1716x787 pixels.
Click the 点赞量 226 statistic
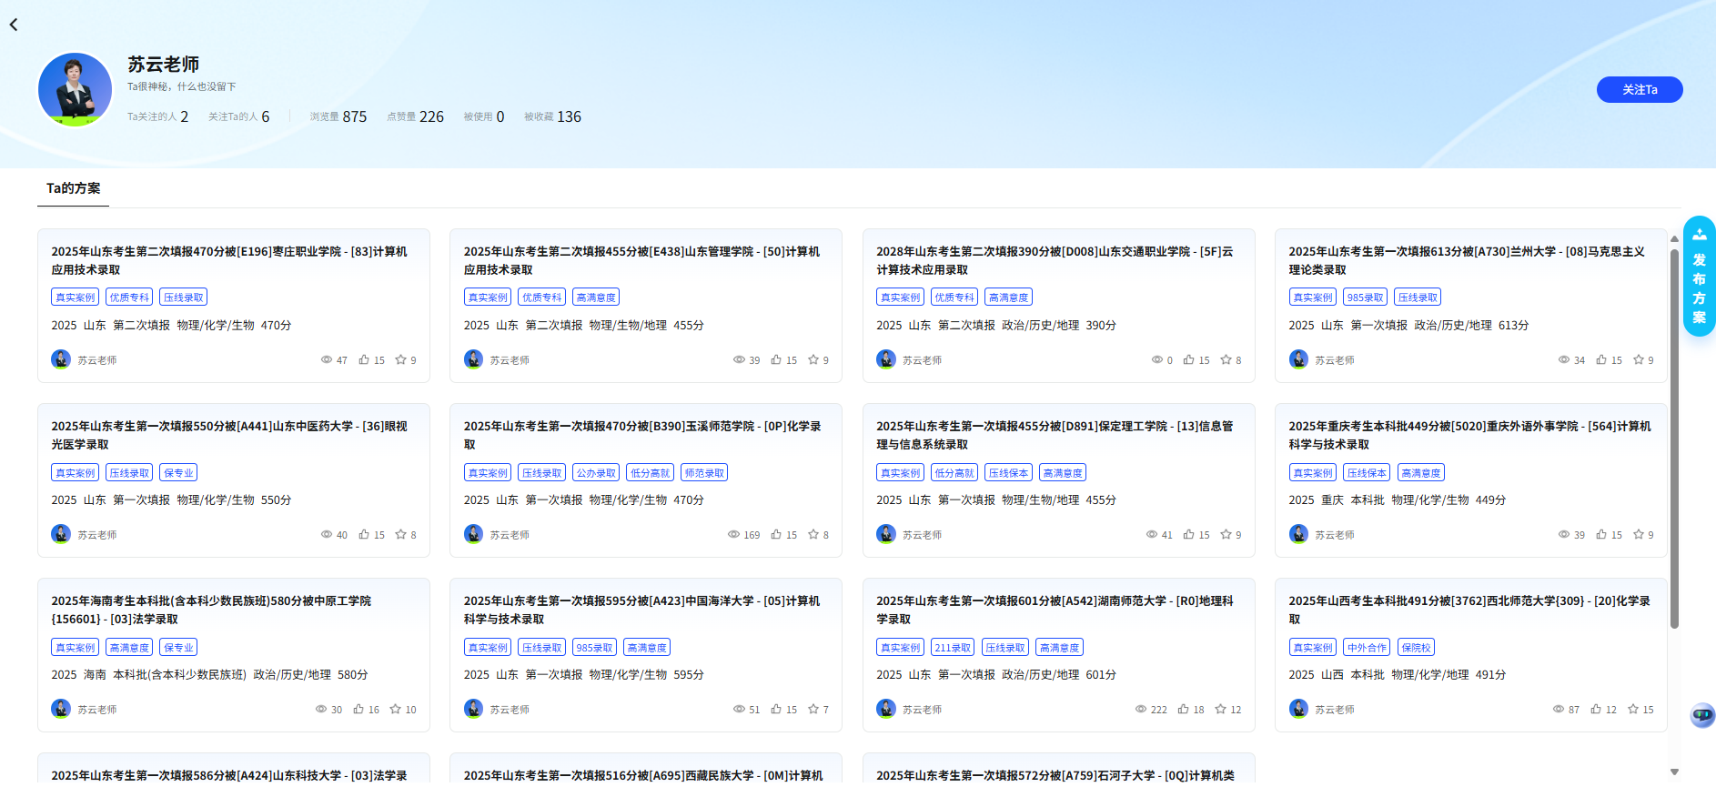point(415,116)
